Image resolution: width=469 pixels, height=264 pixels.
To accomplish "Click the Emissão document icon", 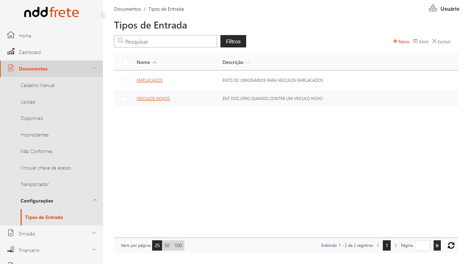I will click(11, 233).
